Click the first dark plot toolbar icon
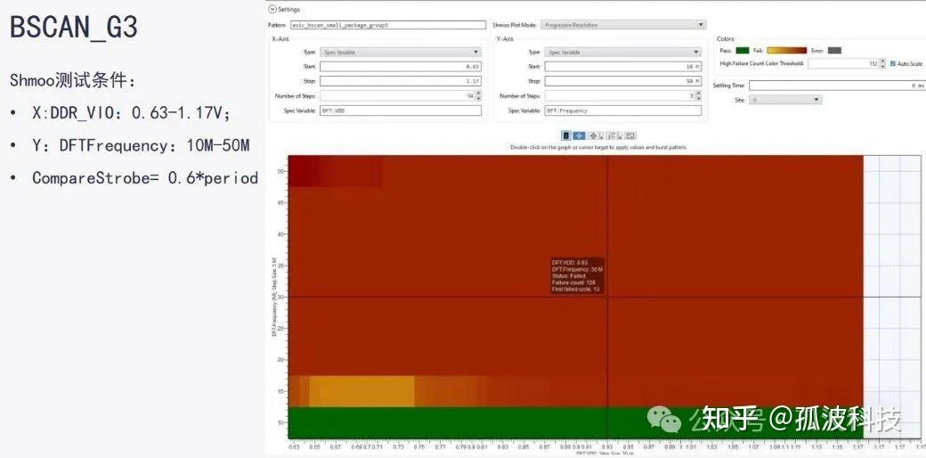 (x=565, y=136)
